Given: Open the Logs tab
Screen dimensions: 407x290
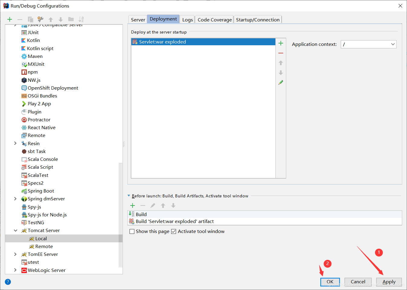Looking at the screenshot, I should point(187,20).
